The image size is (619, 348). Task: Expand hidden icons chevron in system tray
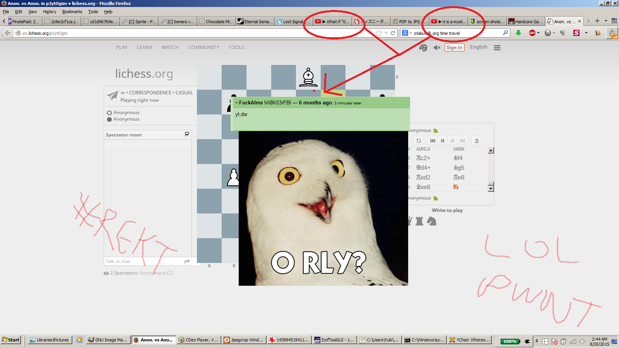coord(536,341)
